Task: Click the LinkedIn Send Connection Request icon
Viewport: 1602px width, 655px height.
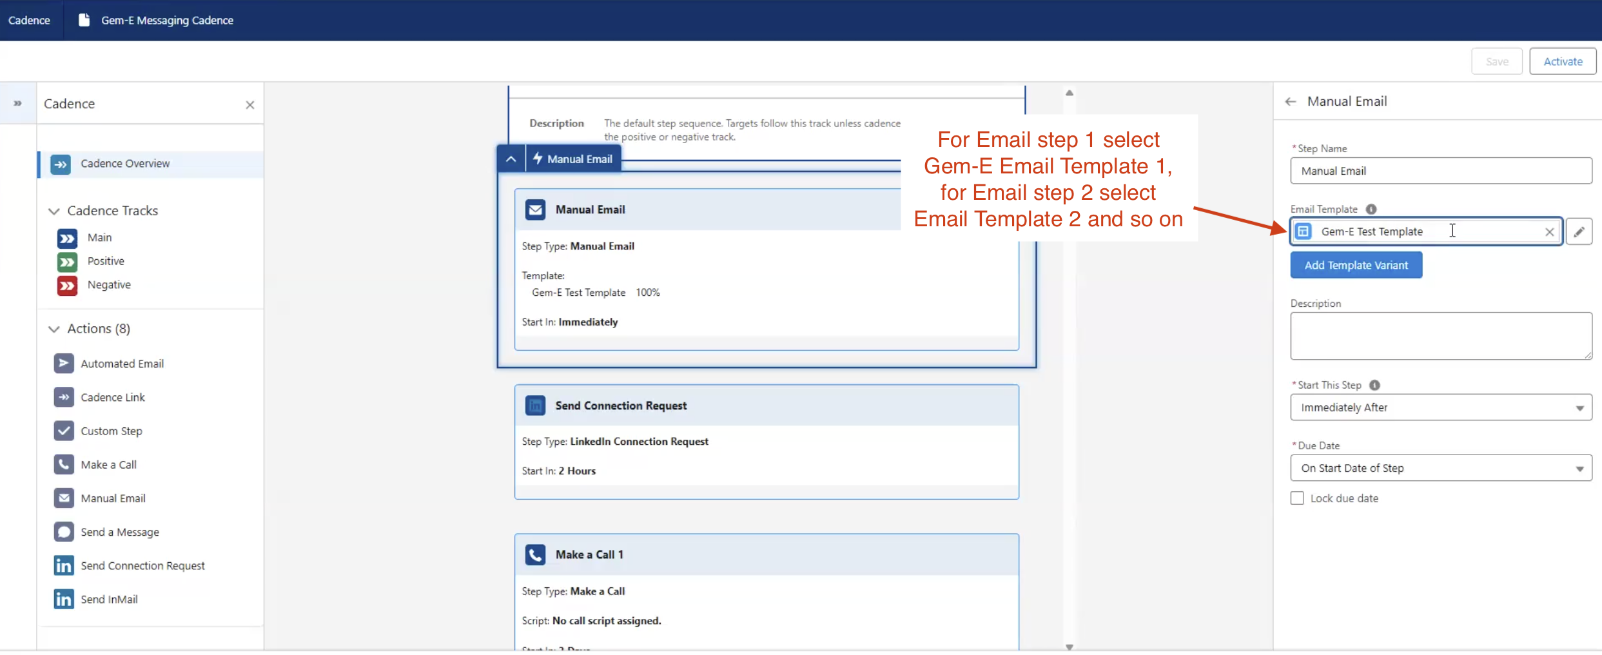Action: (64, 565)
